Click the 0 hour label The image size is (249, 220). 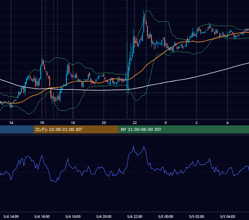pos(166,123)
